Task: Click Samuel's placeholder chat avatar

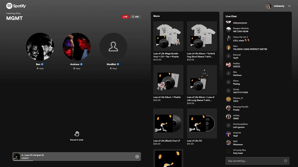Action: tap(229, 56)
